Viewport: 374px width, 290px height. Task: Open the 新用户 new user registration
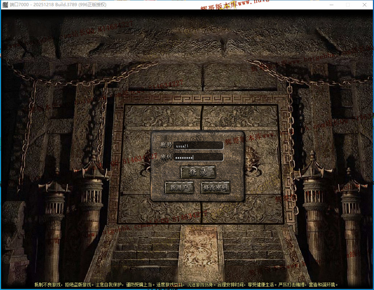tap(179, 188)
